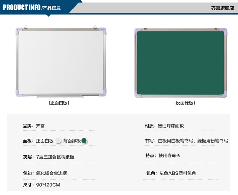Select the white 正面白板 color swatch

(58, 141)
